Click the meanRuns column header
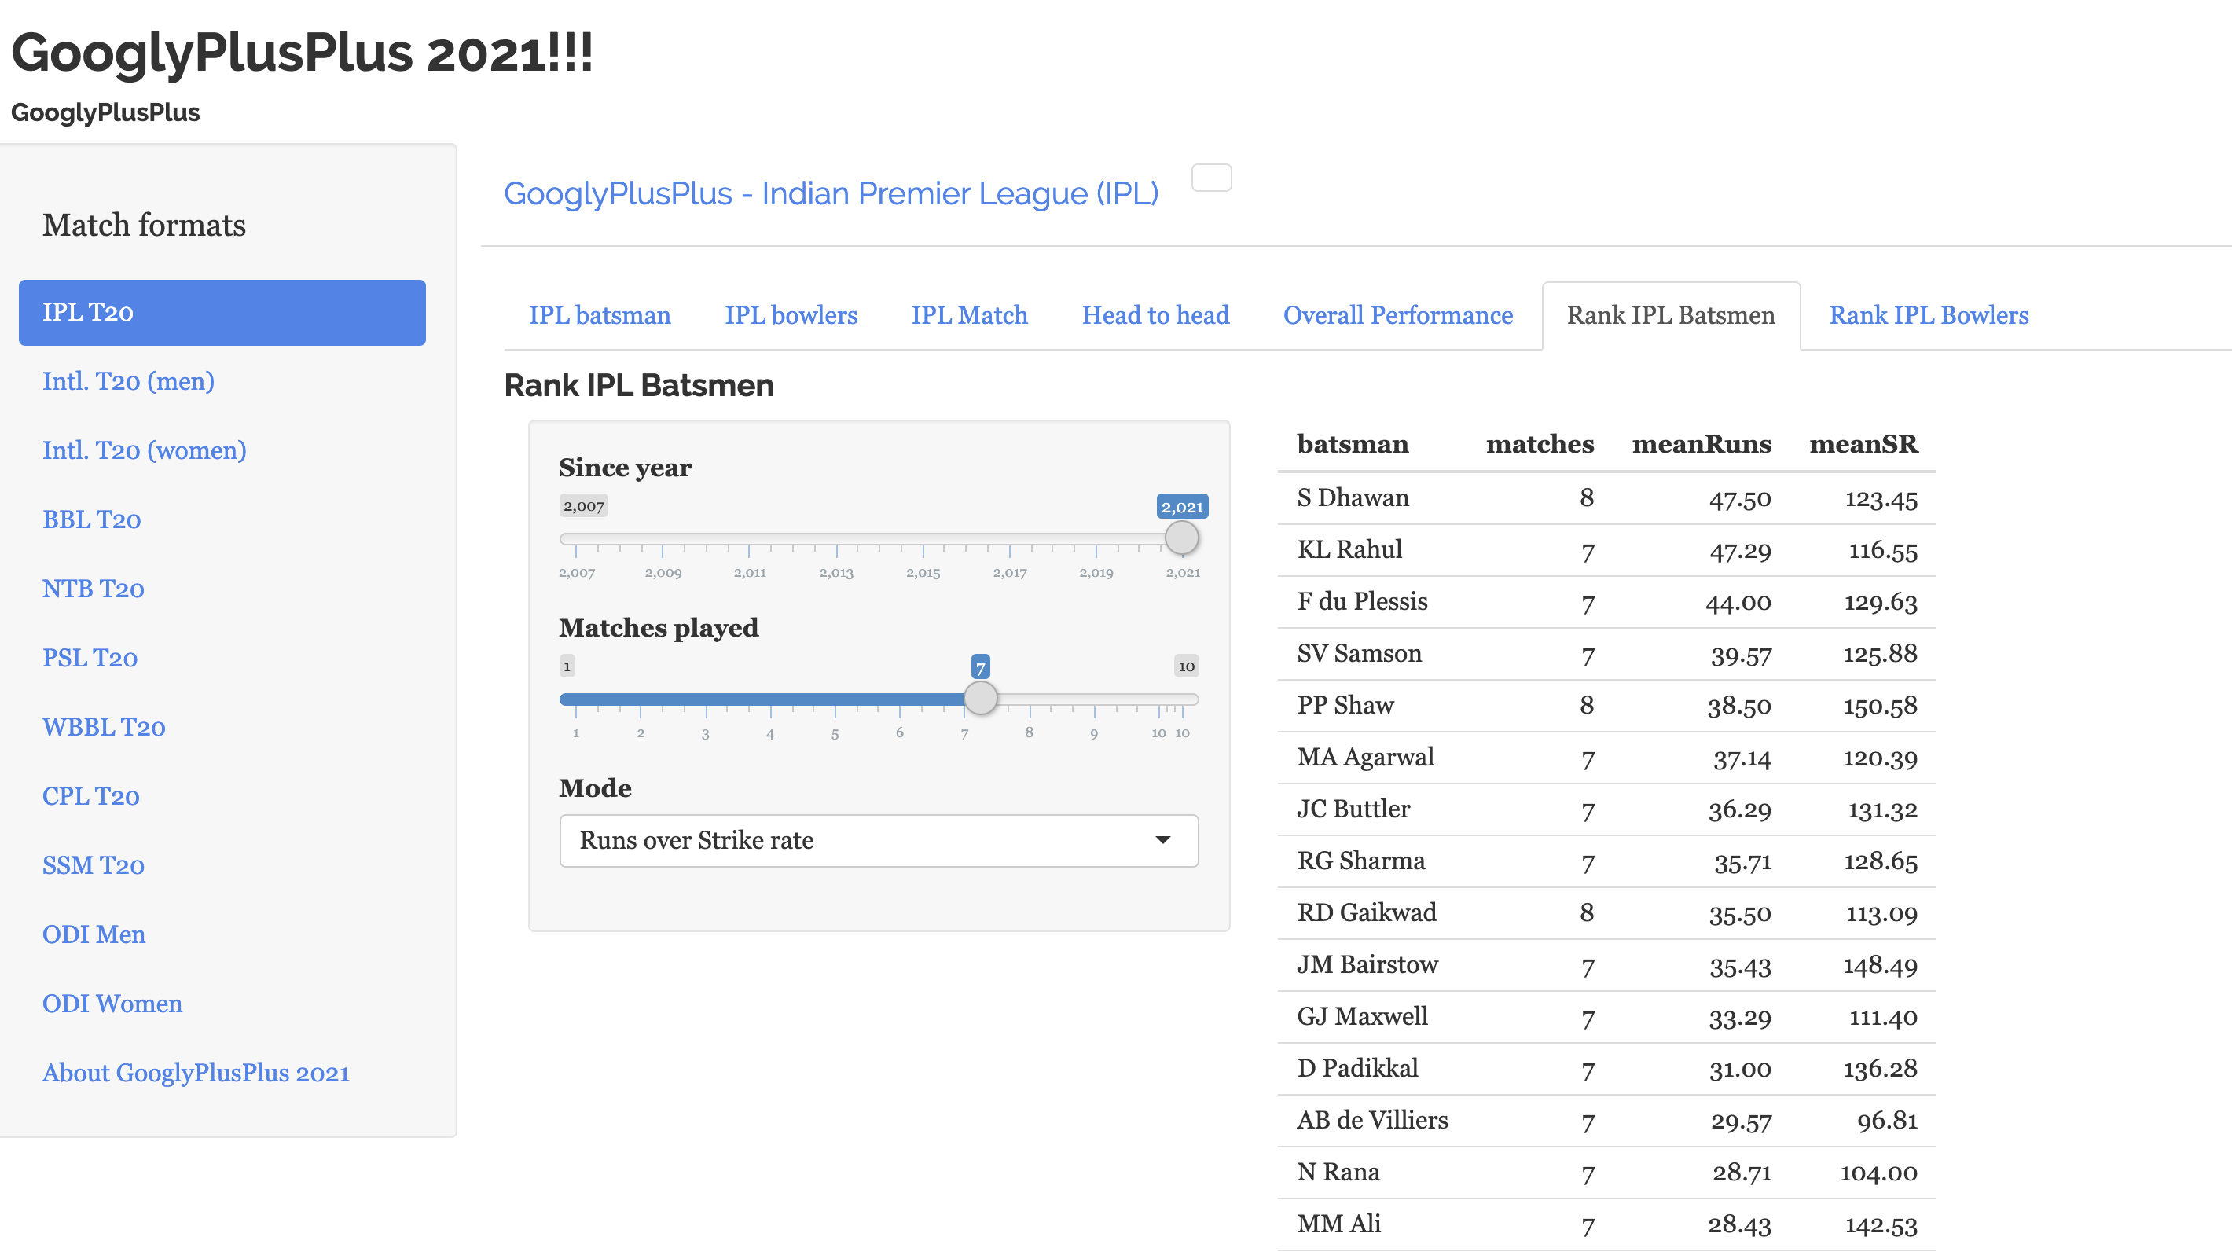Screen dimensions: 2232x1259 1701,445
